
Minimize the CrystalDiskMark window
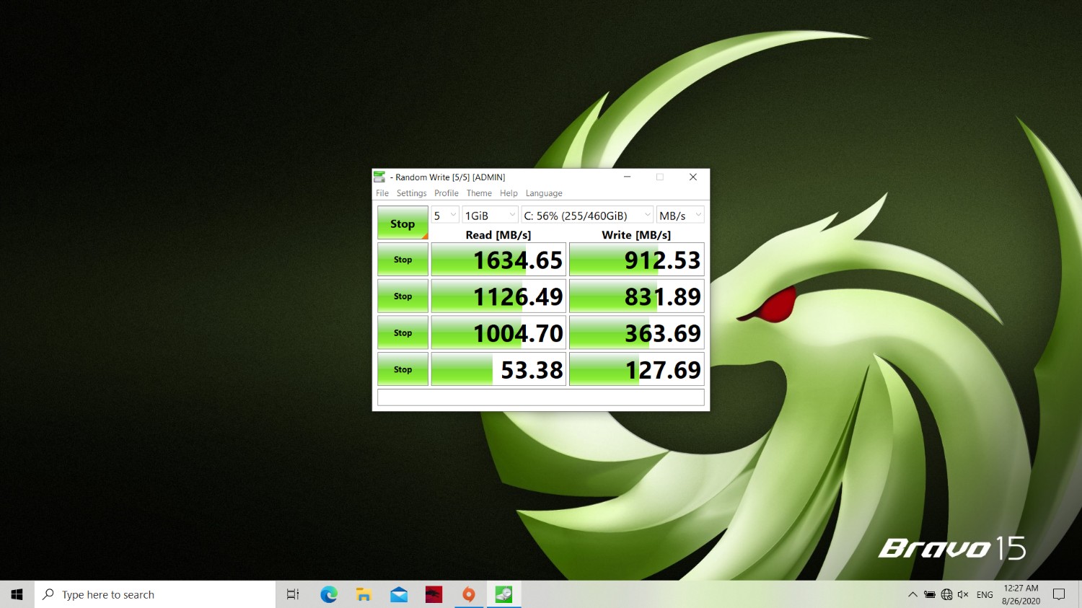tap(627, 177)
